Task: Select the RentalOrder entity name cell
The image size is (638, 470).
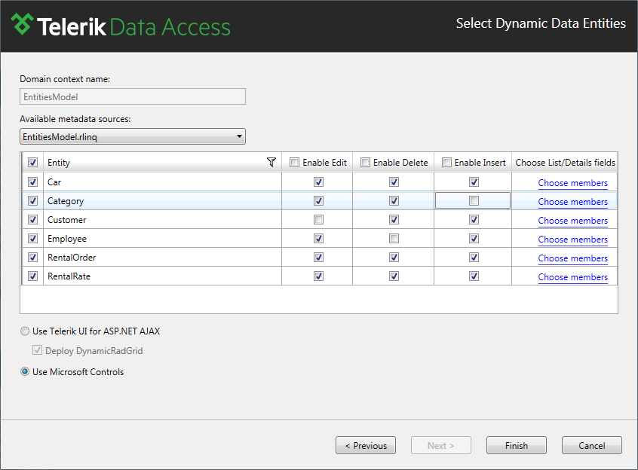Action: pos(162,257)
